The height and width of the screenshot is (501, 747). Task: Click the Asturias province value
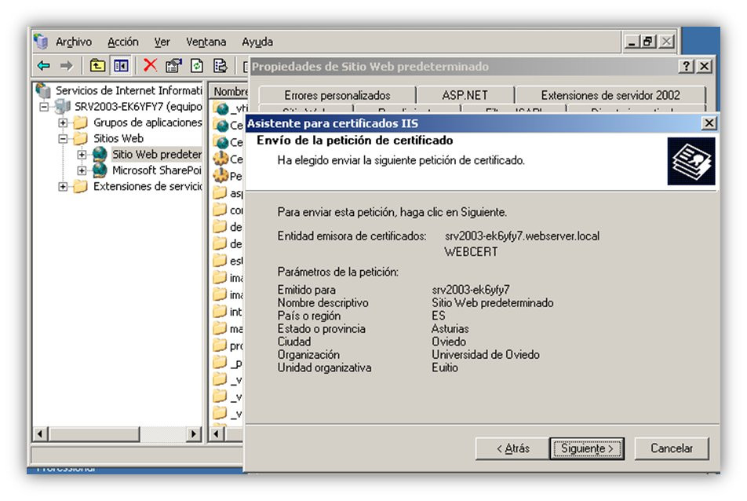(x=450, y=329)
